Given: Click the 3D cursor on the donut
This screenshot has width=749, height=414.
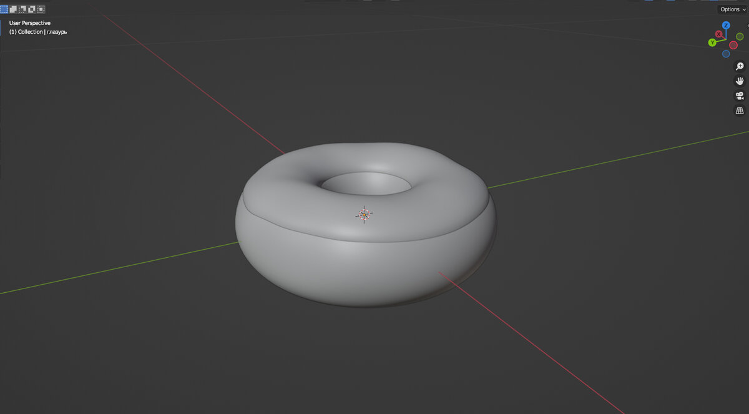Looking at the screenshot, I should coord(365,214).
